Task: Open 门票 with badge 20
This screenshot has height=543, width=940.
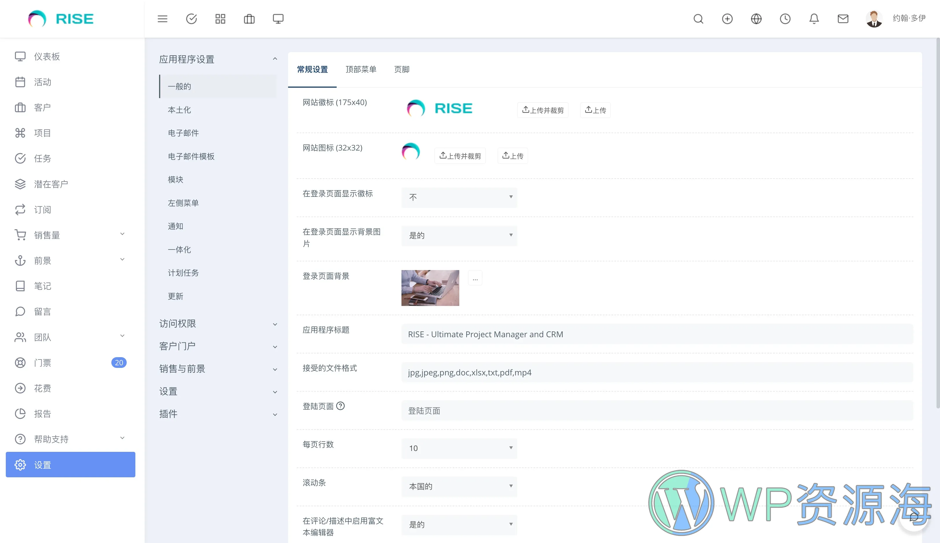Action: 70,362
